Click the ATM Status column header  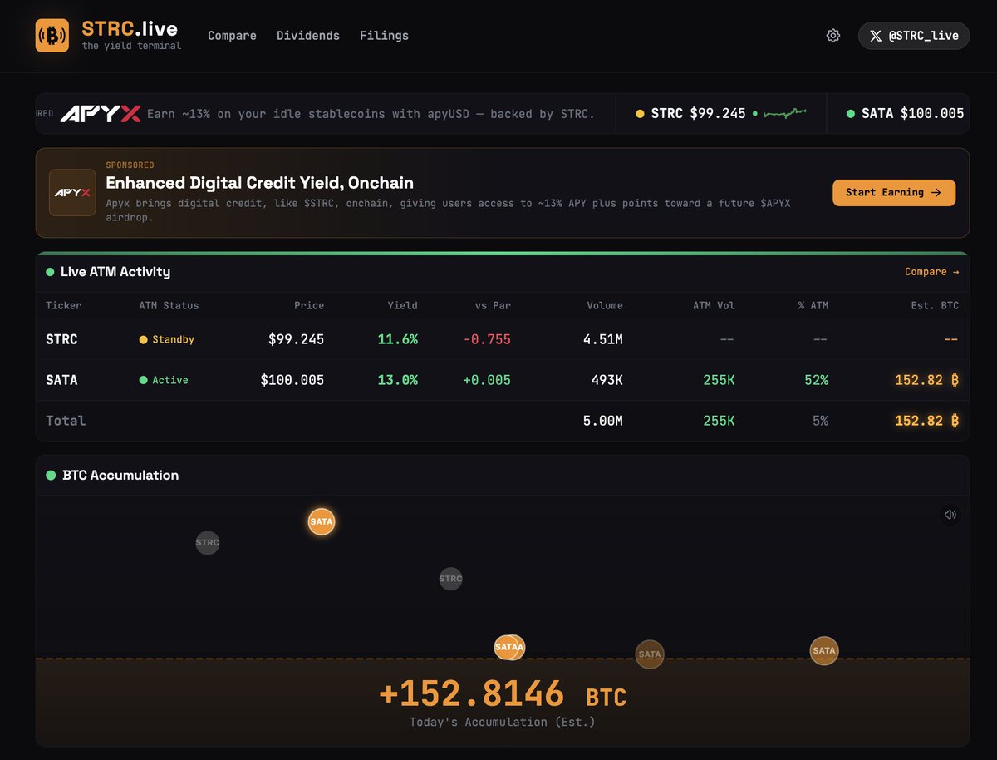(169, 305)
